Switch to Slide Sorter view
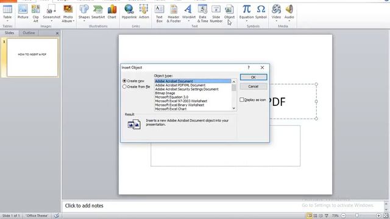The image size is (390, 219). click(315, 216)
